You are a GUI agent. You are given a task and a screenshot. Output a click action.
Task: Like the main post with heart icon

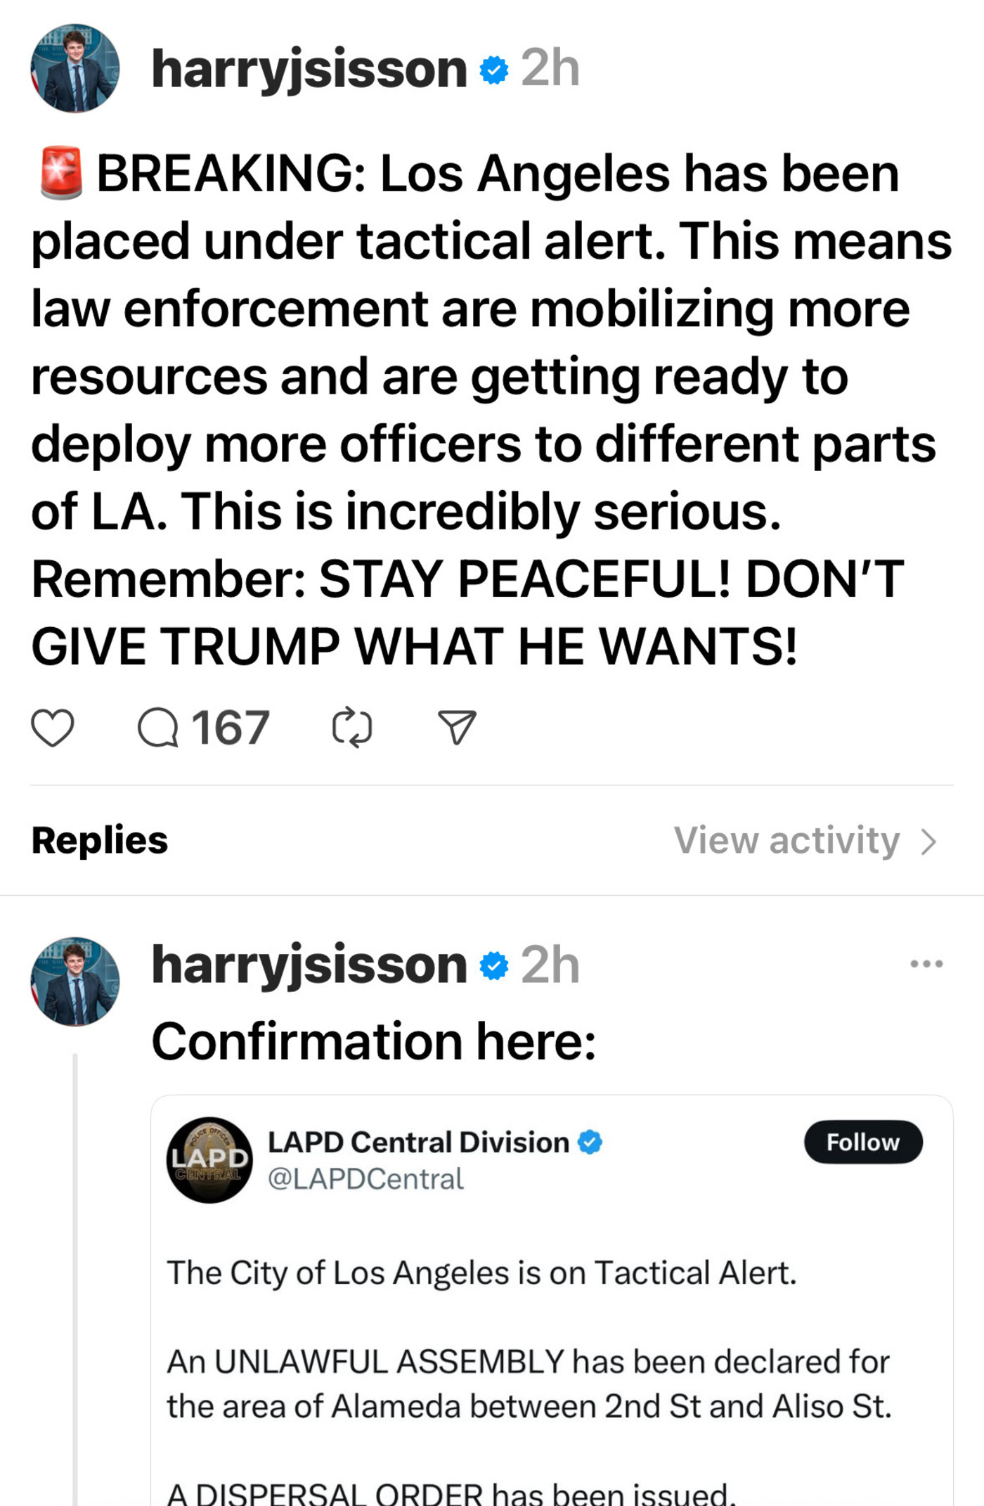coord(53,728)
